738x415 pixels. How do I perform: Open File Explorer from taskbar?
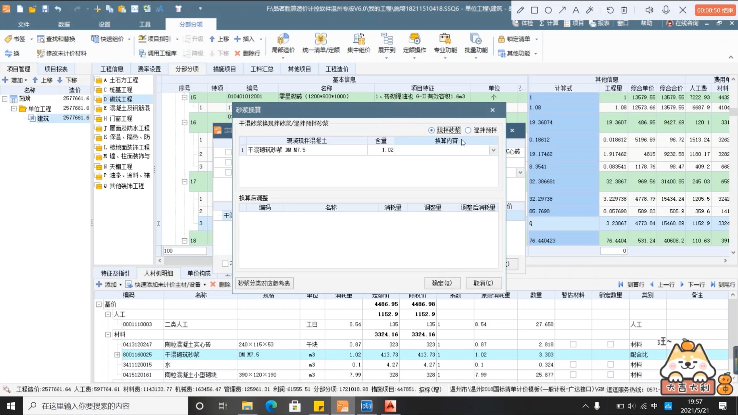(x=247, y=406)
